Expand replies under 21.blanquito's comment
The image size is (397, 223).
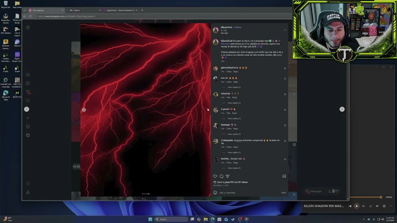[x=234, y=152]
